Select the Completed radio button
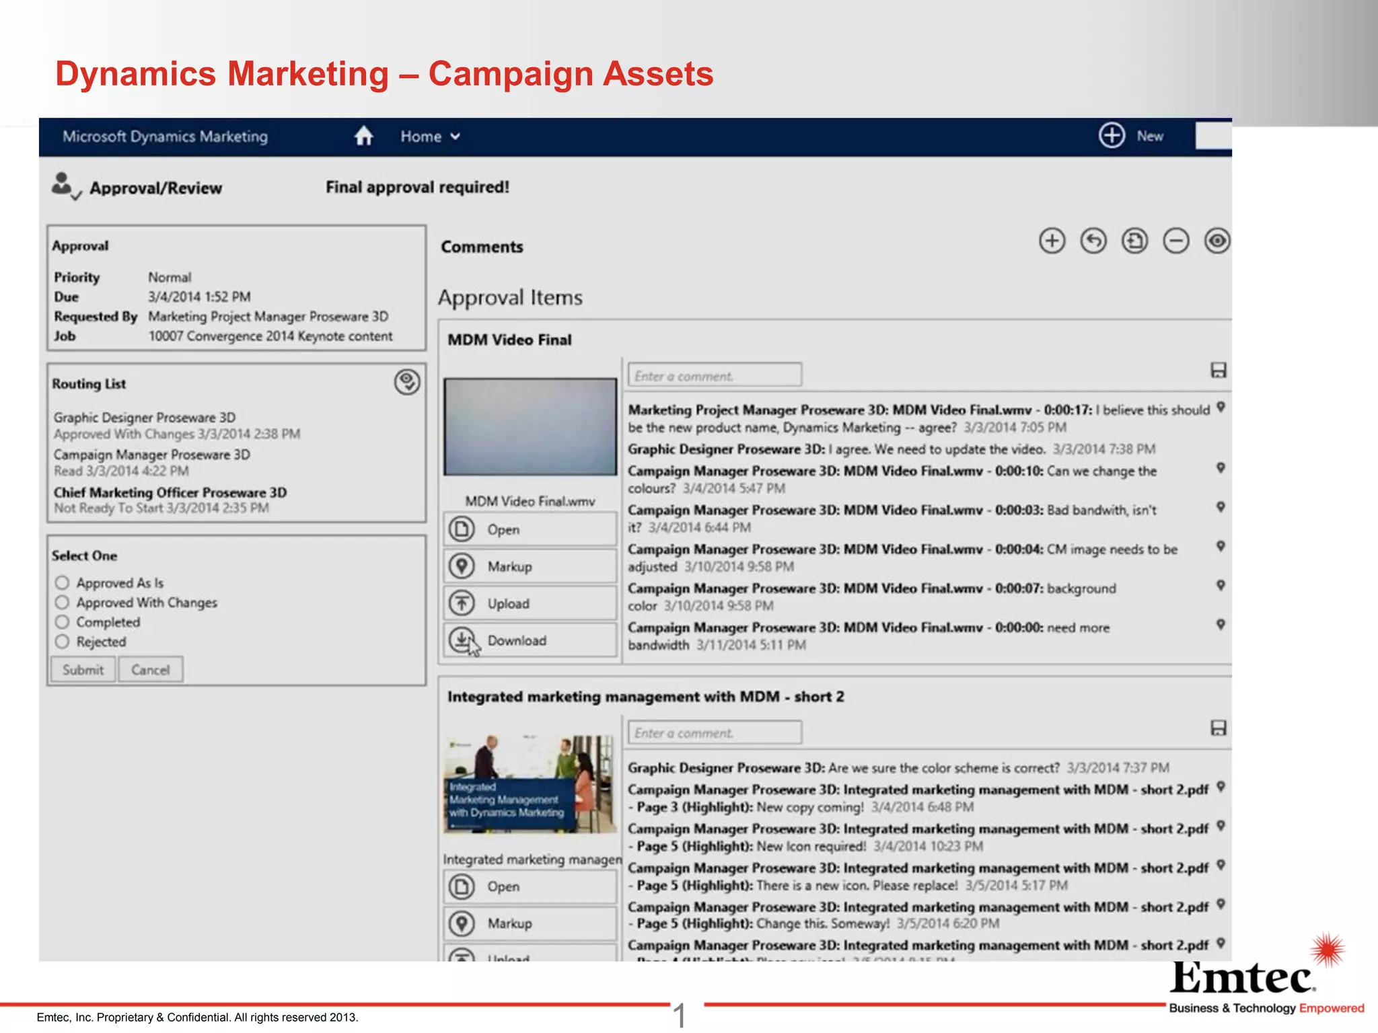The height and width of the screenshot is (1033, 1378). tap(62, 622)
